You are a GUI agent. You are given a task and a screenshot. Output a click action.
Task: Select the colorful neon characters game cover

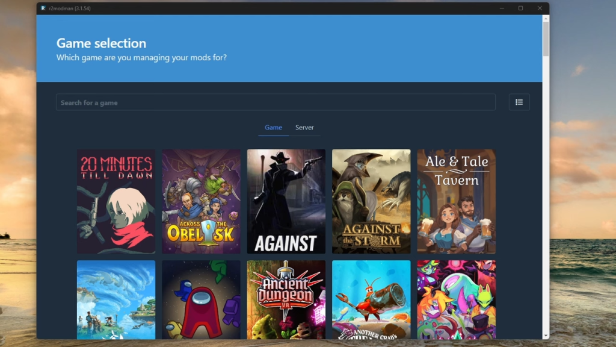456,299
